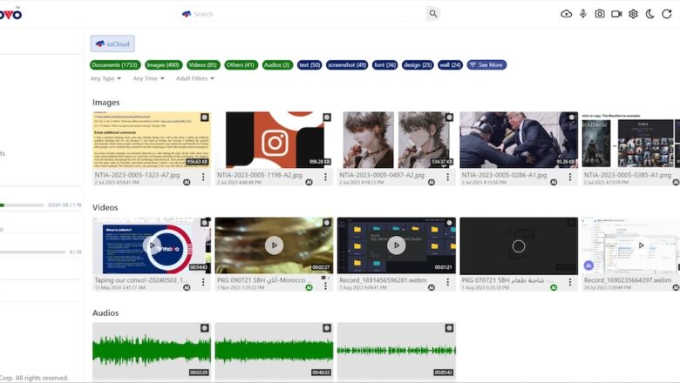Filter by Documents (1753) tag
Image resolution: width=680 pixels, height=383 pixels.
click(115, 65)
